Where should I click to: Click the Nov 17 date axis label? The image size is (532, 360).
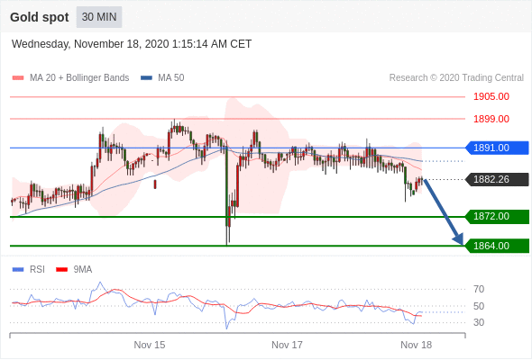coord(287,345)
